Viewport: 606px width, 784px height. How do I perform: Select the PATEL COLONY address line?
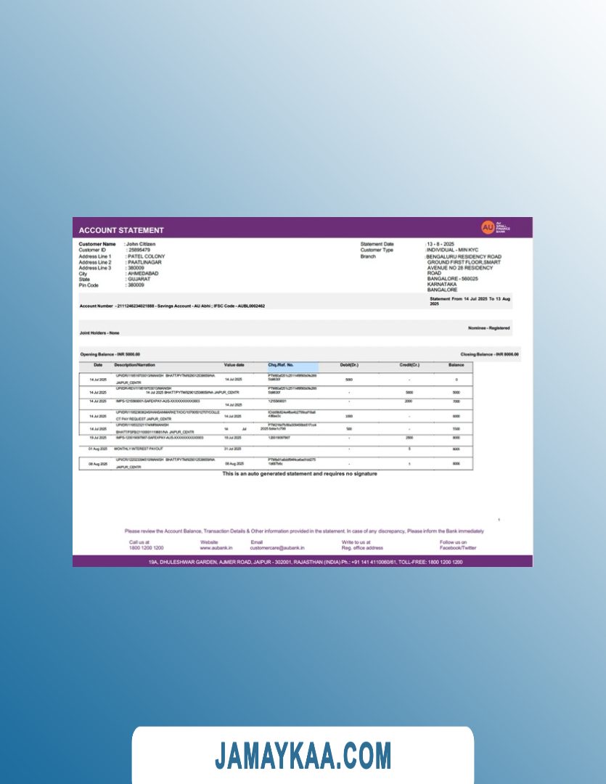[x=146, y=256]
